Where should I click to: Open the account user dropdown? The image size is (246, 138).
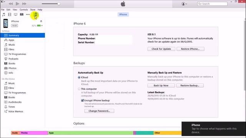pos(184,4)
